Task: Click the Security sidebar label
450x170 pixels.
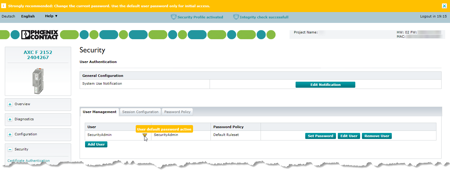Action: point(21,149)
